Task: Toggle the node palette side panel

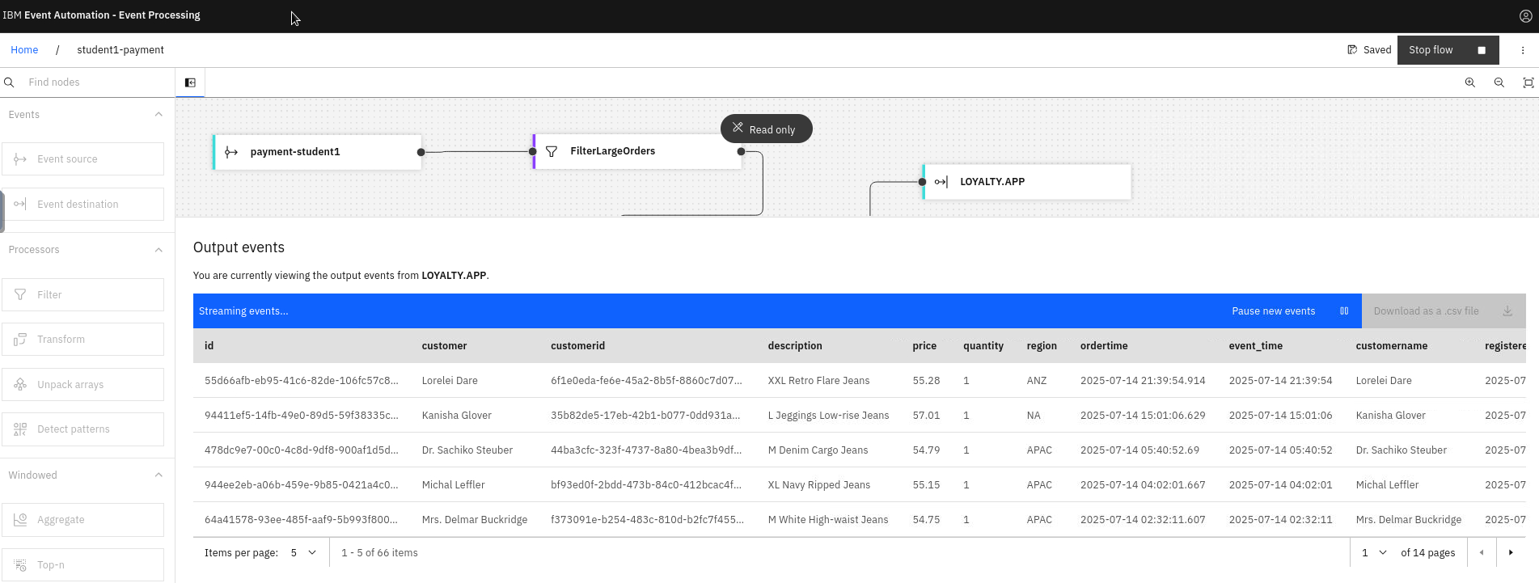Action: (190, 82)
